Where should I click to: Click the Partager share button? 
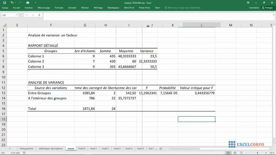tap(267, 8)
